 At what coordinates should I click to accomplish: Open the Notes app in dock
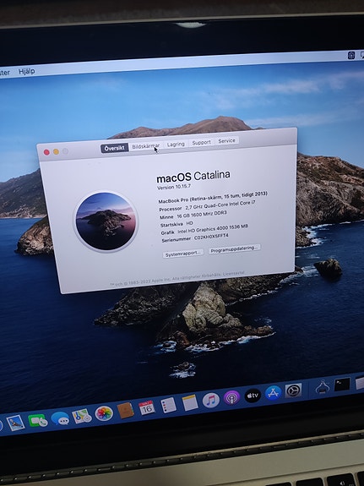(189, 402)
